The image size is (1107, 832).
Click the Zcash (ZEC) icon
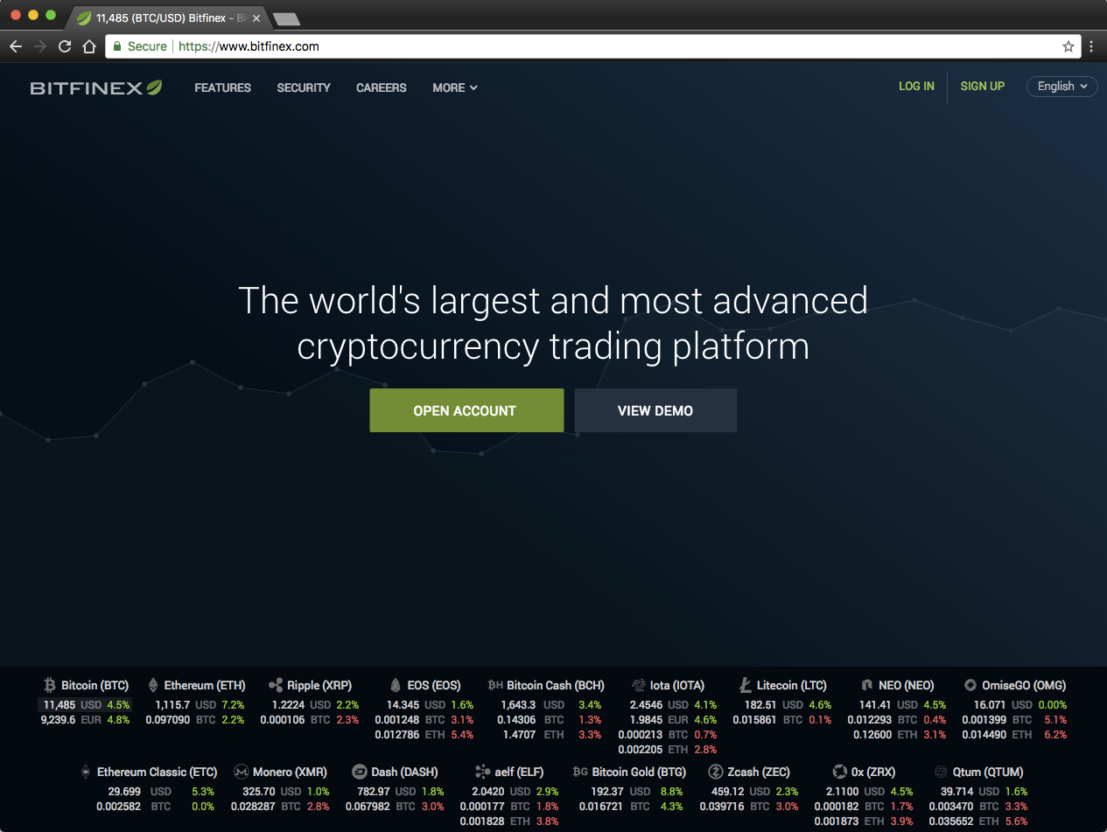coord(713,772)
